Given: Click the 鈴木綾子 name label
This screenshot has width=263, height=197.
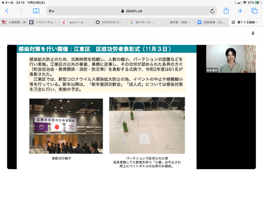Looking at the screenshot, I should (212, 70).
